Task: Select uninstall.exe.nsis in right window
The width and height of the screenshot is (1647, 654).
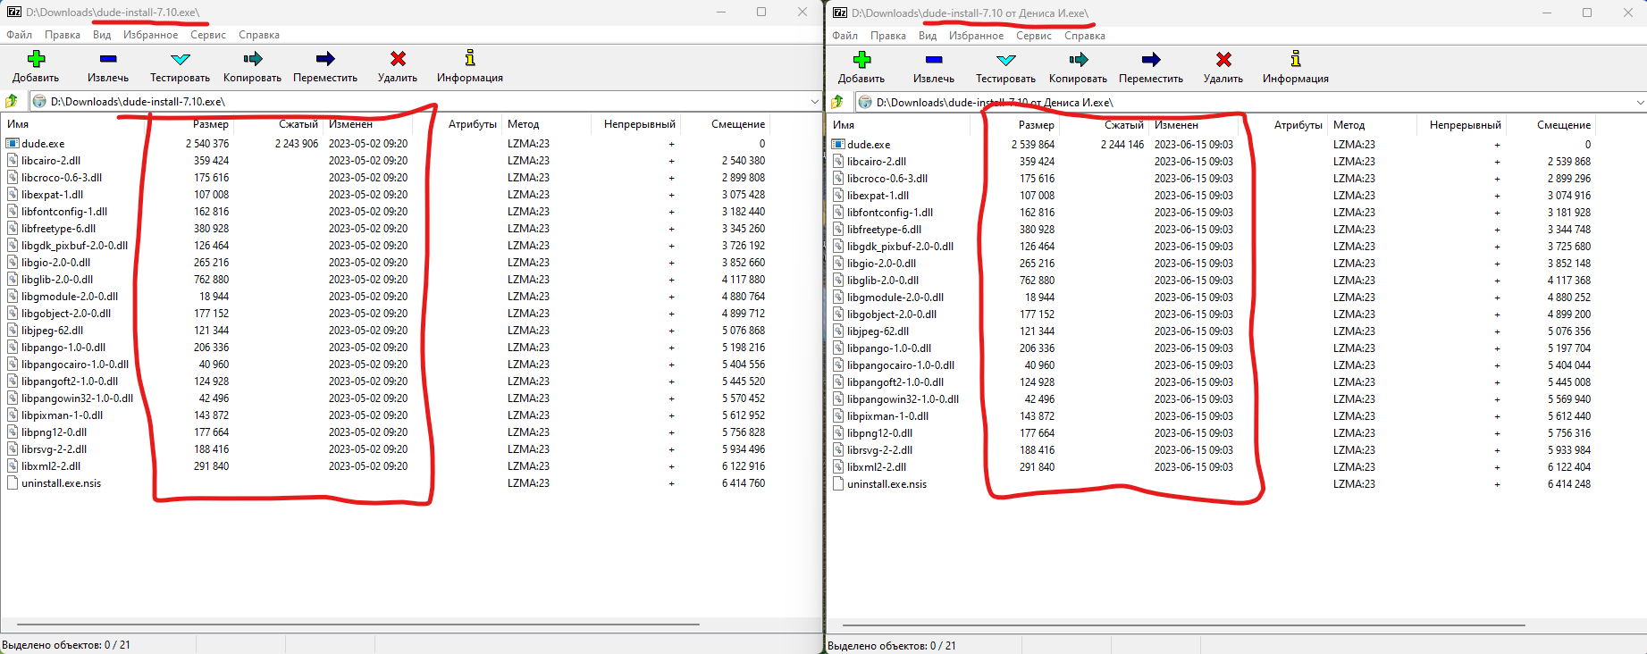Action: pyautogui.click(x=887, y=484)
